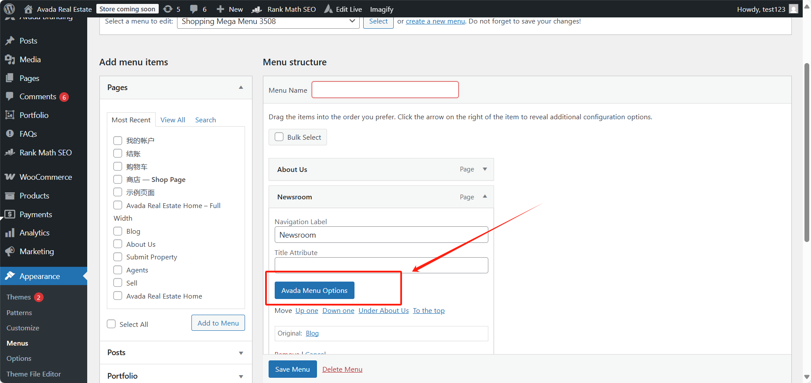Switch to the View All tab
Screen dimensions: 811x383
tap(173, 120)
